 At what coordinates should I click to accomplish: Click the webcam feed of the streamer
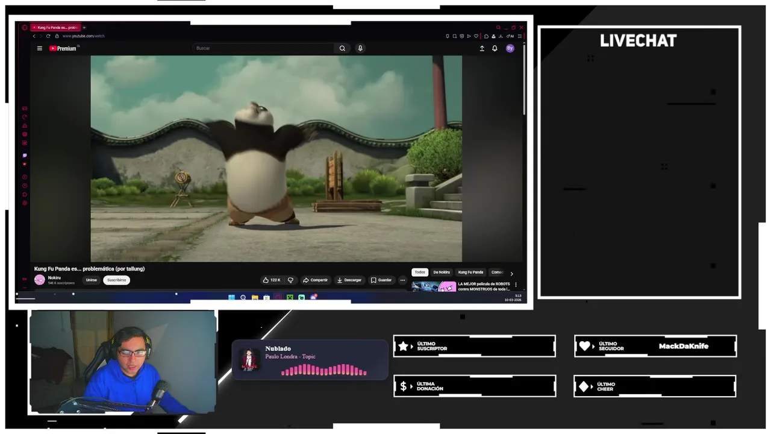123,362
